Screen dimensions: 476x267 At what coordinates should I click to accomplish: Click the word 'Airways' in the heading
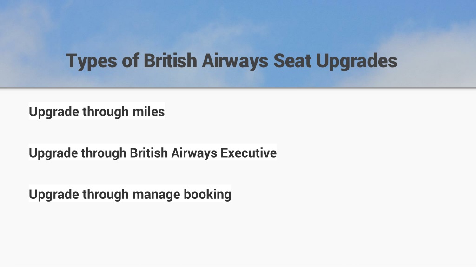click(235, 62)
